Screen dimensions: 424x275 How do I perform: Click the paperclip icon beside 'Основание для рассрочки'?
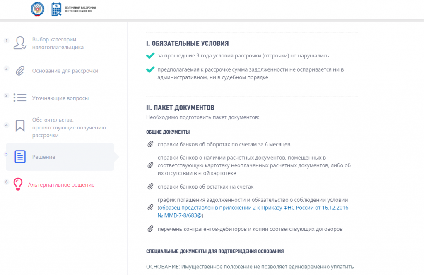[19, 71]
